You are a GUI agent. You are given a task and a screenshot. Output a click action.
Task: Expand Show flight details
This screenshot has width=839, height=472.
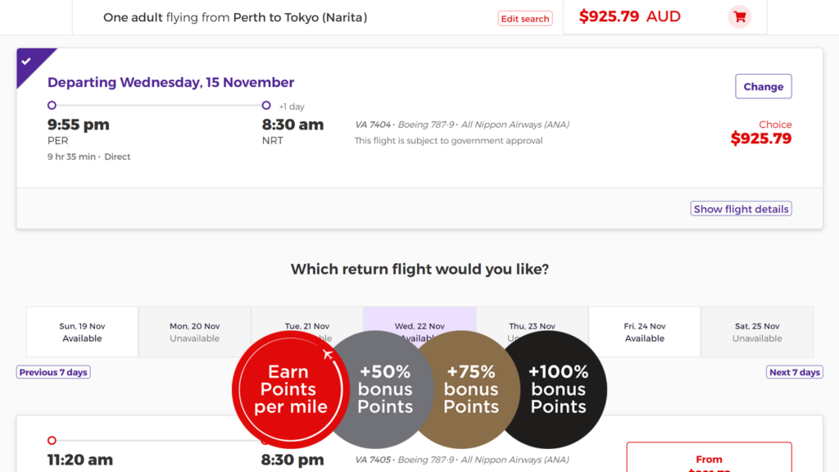point(740,208)
